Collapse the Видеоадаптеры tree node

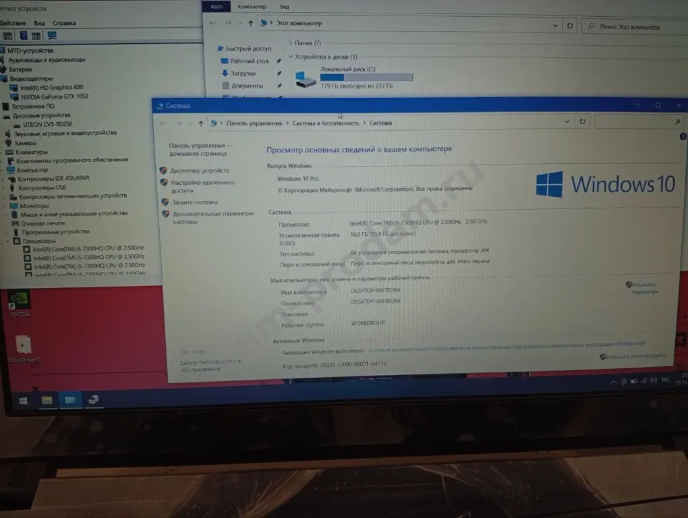pyautogui.click(x=3, y=78)
